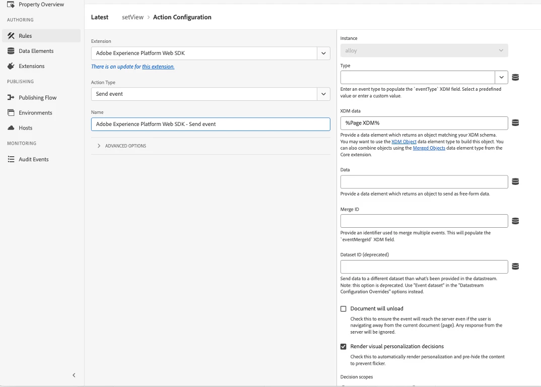This screenshot has width=541, height=387.
Task: Click the Decision scopes label
Action: click(357, 377)
